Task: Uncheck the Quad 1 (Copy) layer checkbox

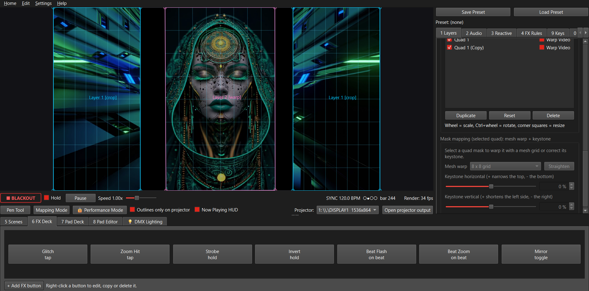Action: tap(449, 47)
